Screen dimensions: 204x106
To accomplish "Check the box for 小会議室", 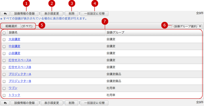I will coord(4,54).
